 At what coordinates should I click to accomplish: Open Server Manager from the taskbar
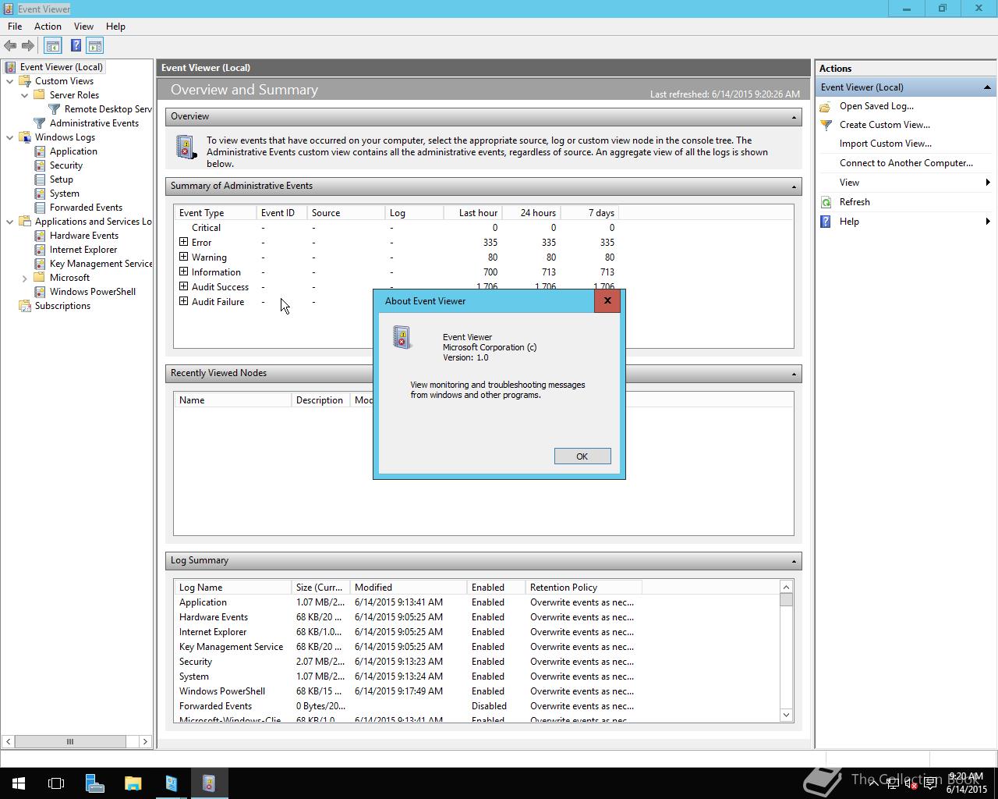[94, 783]
